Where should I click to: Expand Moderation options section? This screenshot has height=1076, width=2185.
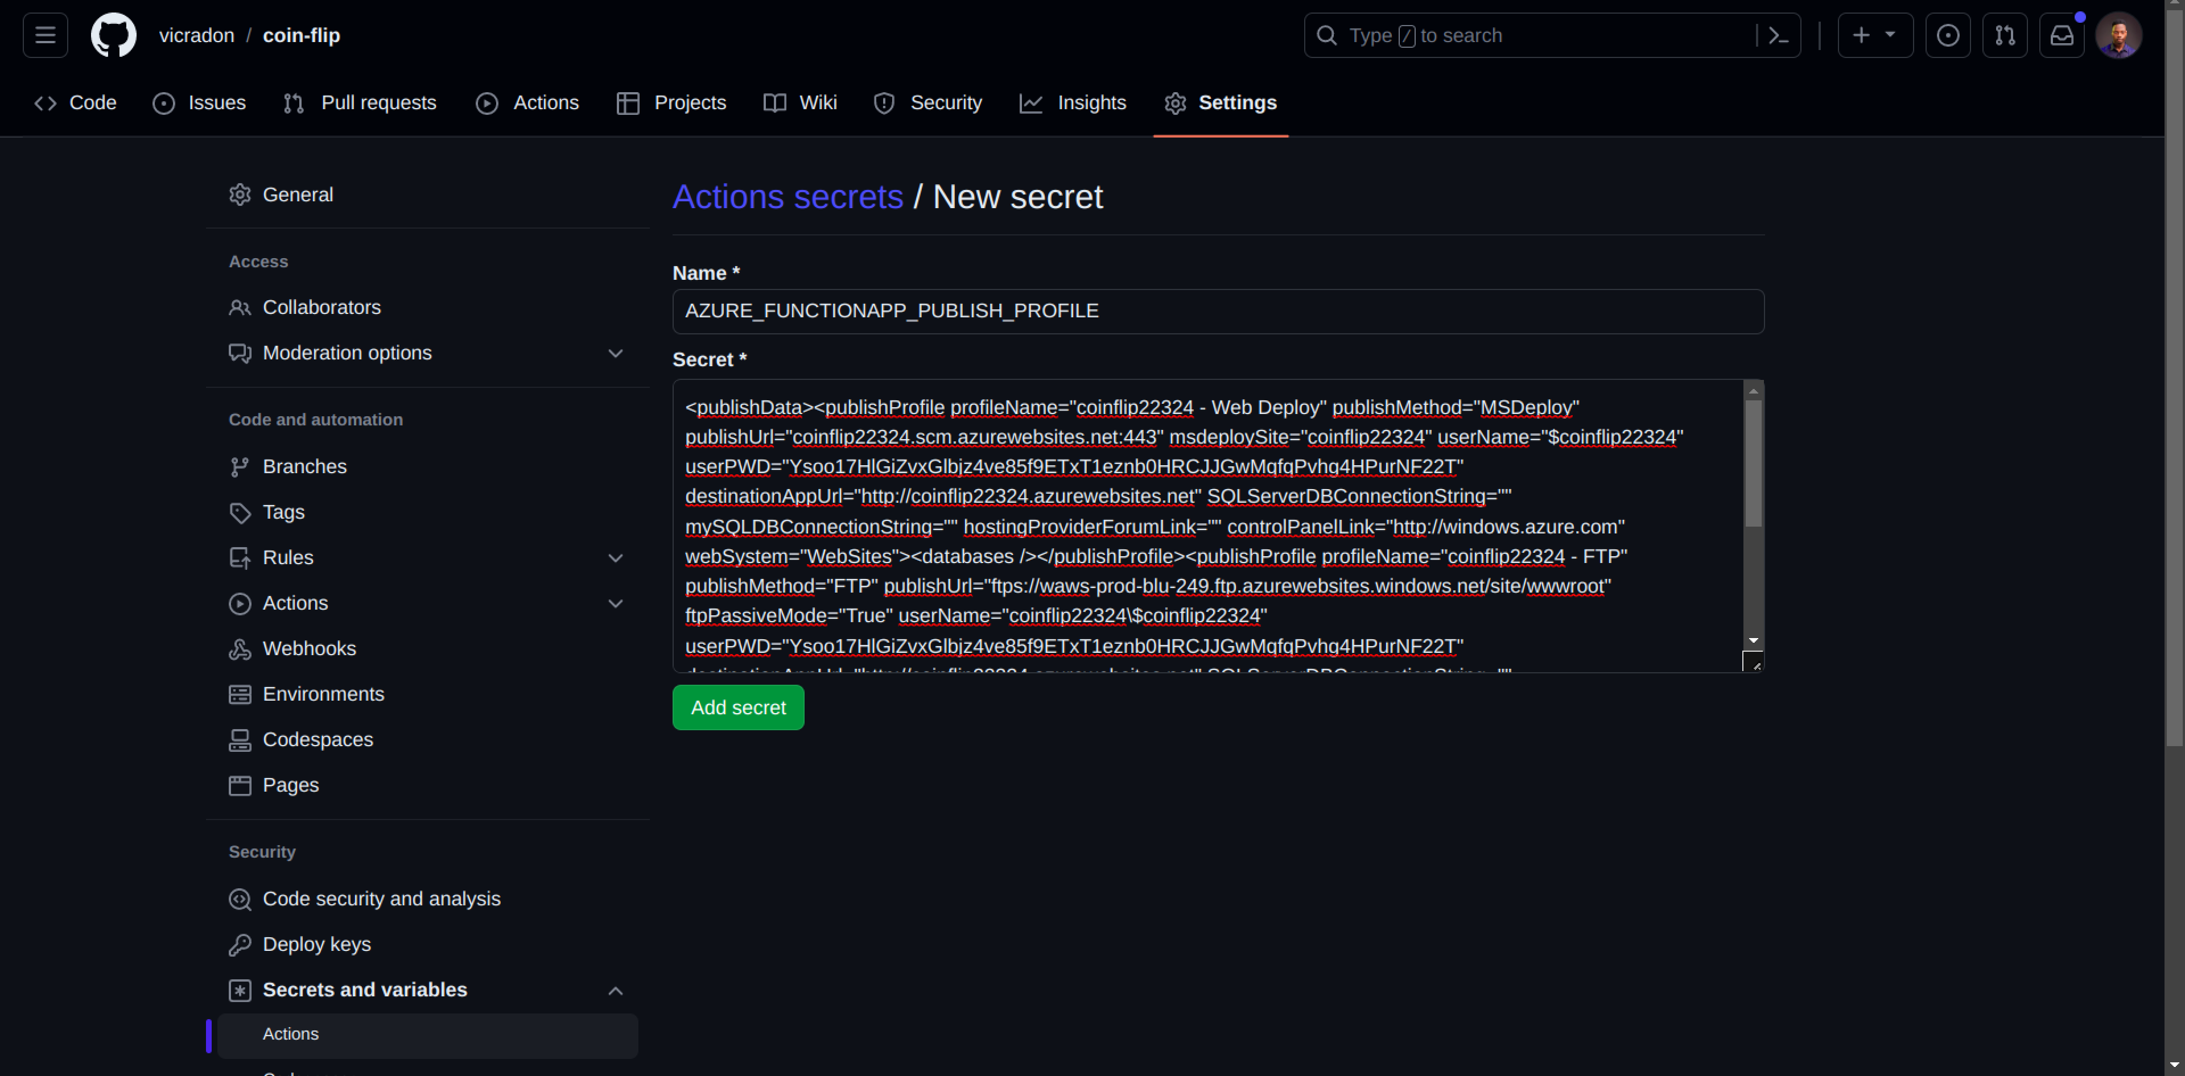coord(615,353)
